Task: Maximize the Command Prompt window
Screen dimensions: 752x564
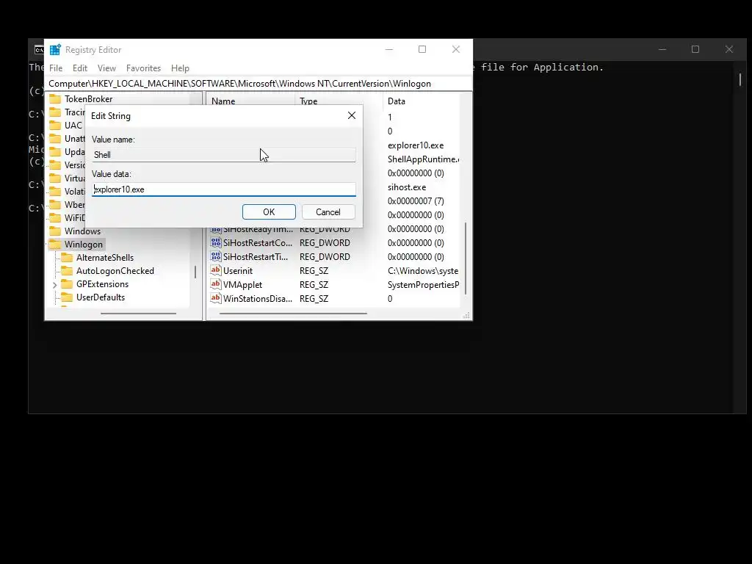Action: click(x=695, y=49)
